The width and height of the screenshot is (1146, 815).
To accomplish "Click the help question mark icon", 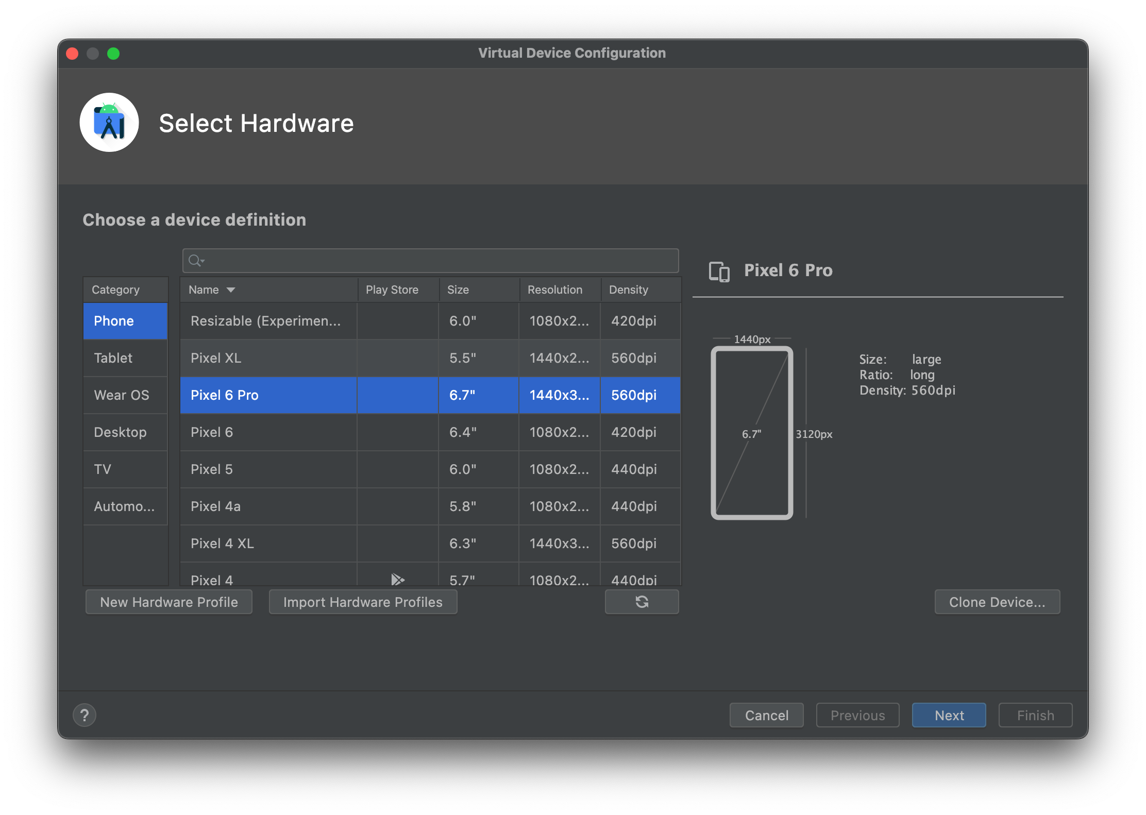I will 85,715.
